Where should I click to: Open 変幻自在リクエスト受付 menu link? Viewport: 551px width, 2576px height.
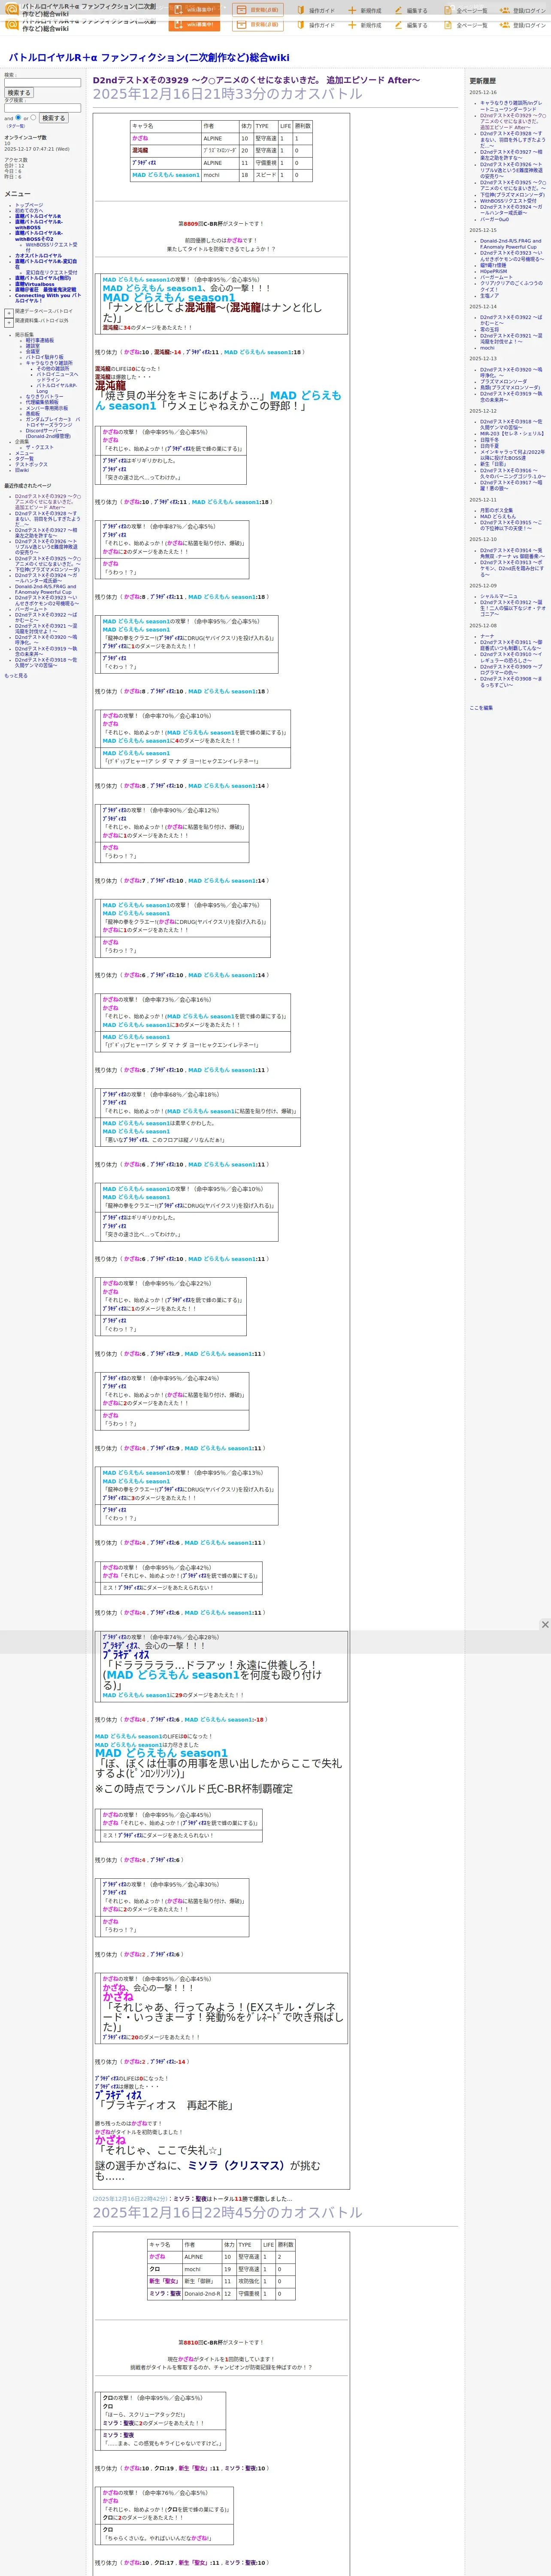51,272
